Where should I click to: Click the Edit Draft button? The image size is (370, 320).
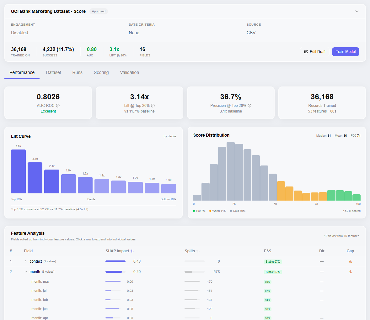pos(315,51)
